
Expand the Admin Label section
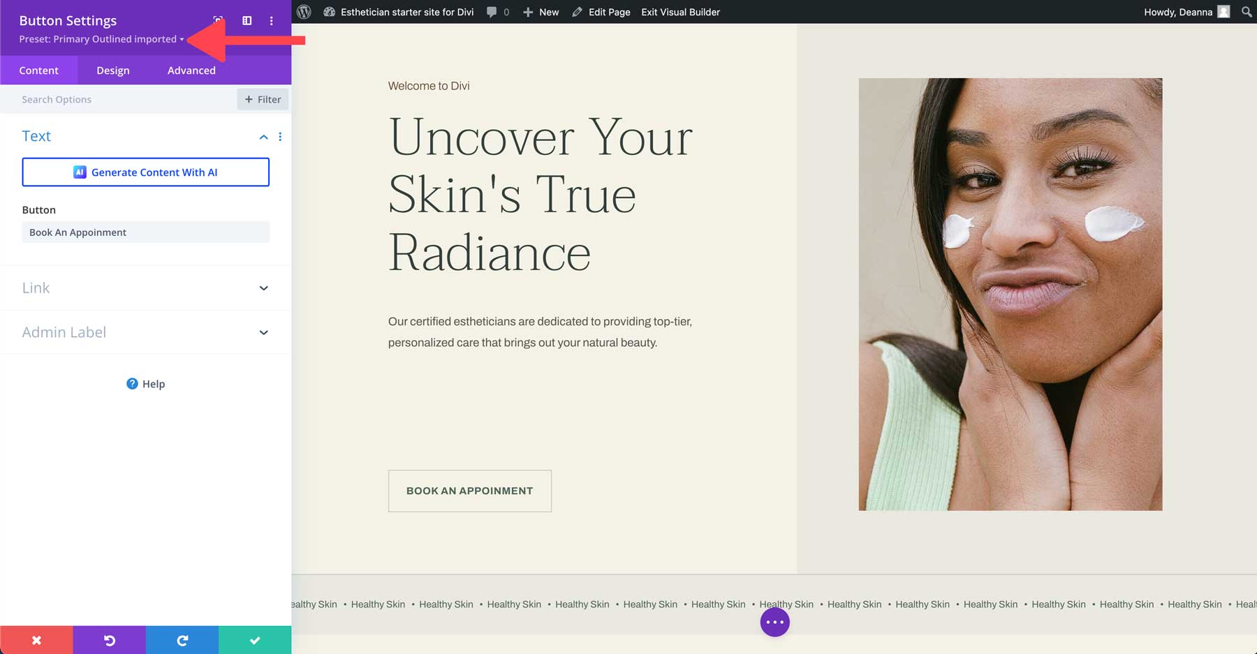coord(145,332)
